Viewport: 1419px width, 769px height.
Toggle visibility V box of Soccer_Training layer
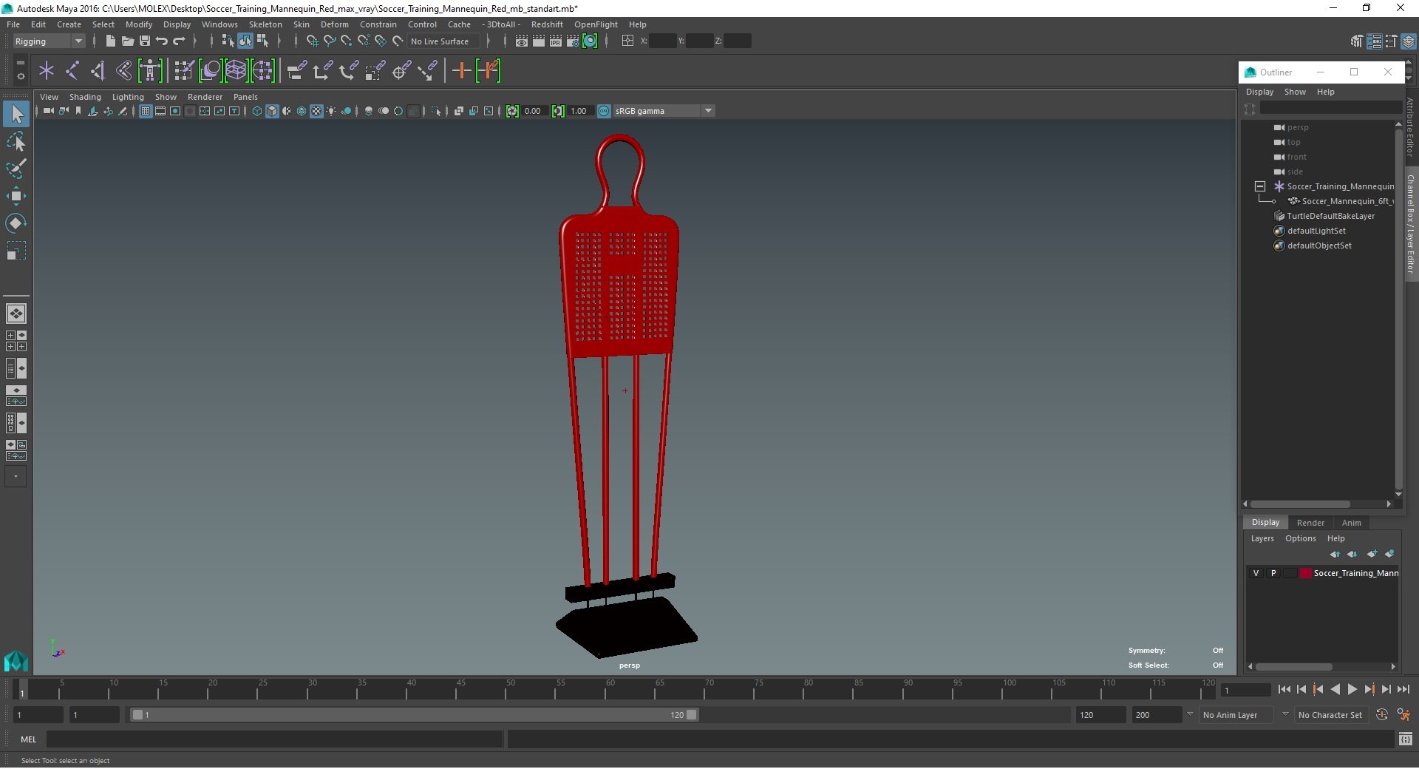point(1256,573)
